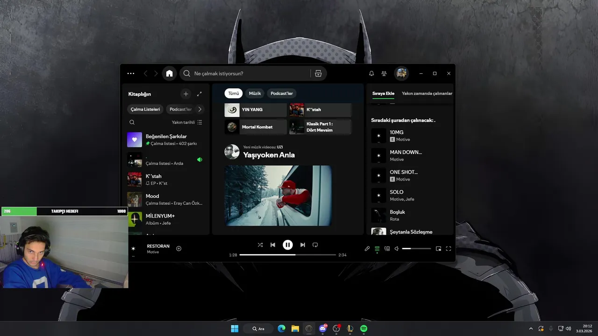This screenshot has height=336, width=598.
Task: Open Windows Start menu
Action: 235,329
